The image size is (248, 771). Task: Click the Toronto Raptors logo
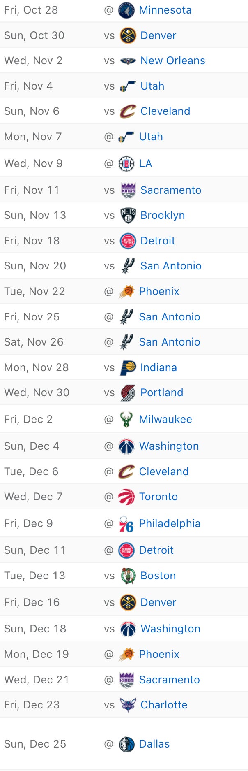coord(126,497)
